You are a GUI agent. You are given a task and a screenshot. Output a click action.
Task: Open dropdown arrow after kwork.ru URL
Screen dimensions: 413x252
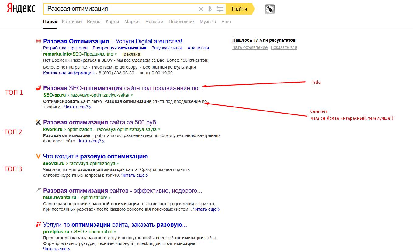[x=159, y=129]
